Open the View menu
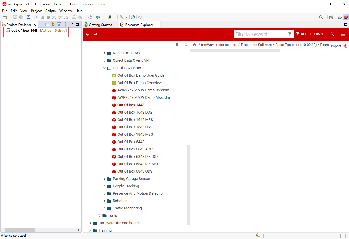 (24, 11)
